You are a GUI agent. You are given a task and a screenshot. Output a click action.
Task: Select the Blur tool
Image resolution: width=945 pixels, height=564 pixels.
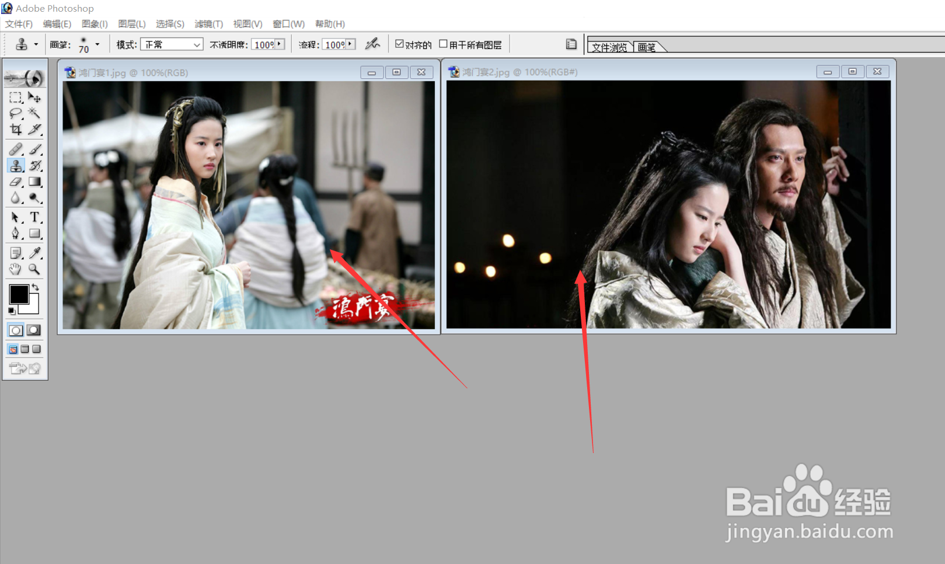(x=16, y=198)
